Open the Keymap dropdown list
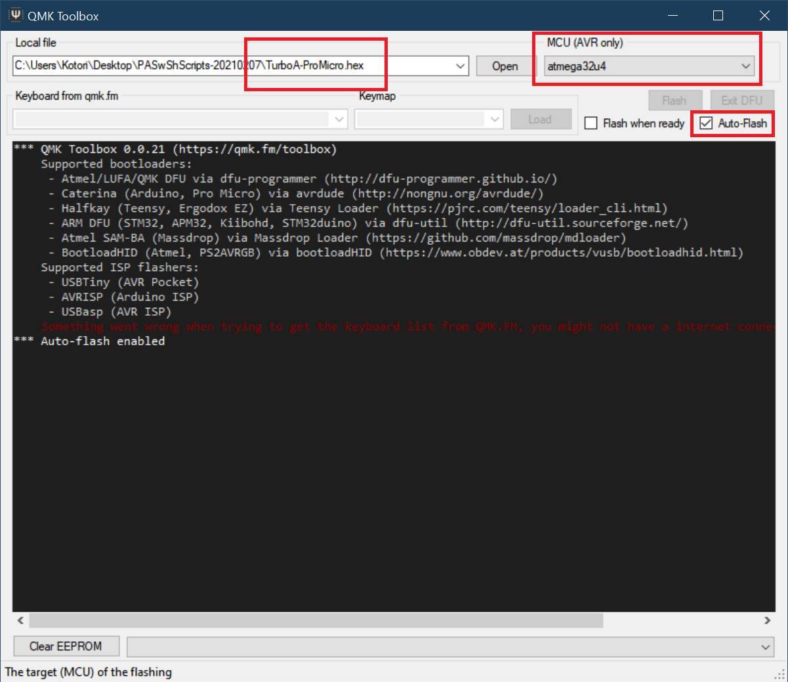The image size is (788, 682). coord(495,119)
